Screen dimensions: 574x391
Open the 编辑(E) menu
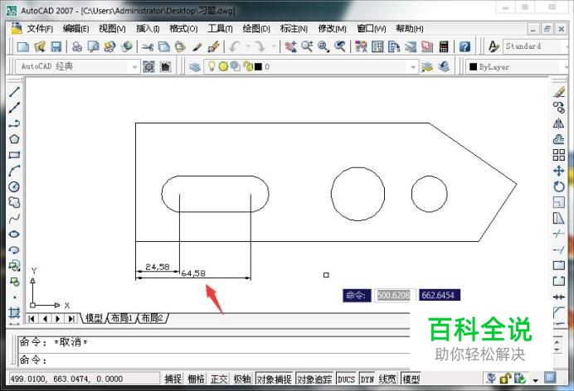tap(75, 28)
